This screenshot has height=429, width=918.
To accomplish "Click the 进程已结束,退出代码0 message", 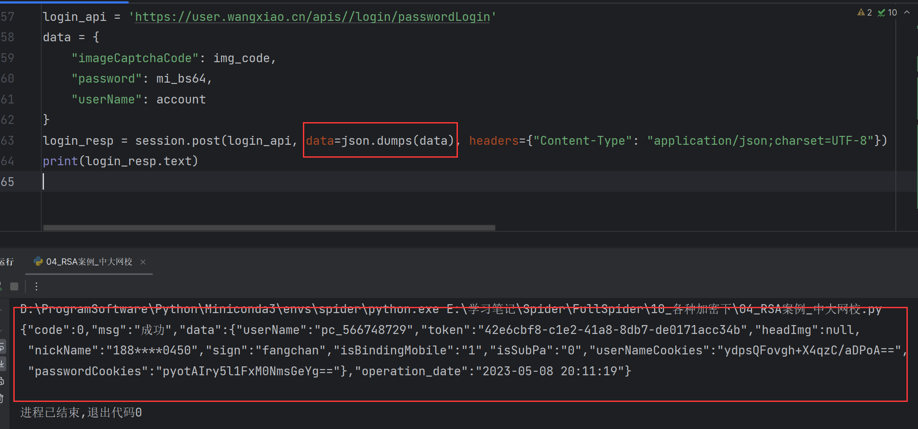I will click(x=81, y=413).
